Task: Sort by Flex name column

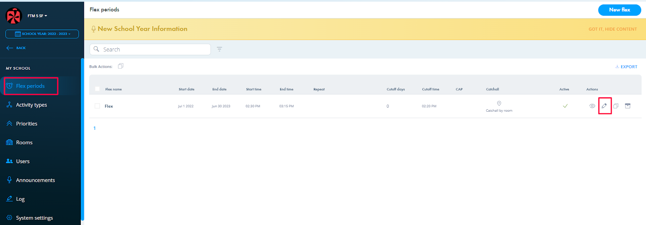Action: click(x=113, y=90)
